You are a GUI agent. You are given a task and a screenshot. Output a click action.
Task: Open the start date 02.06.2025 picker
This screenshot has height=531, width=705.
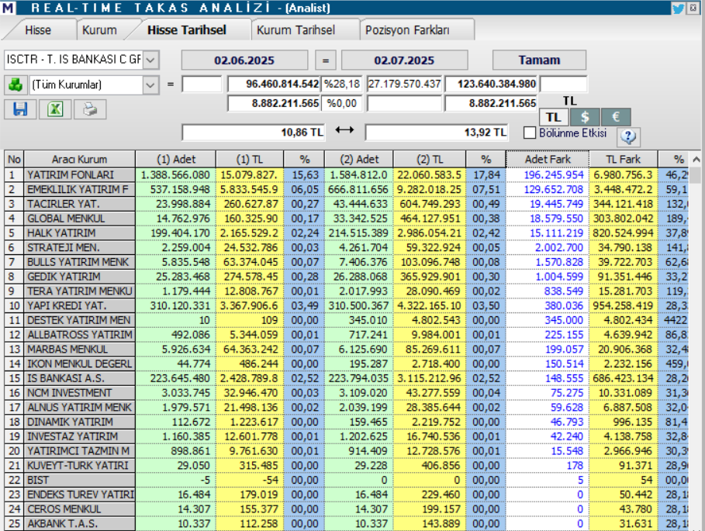[244, 60]
